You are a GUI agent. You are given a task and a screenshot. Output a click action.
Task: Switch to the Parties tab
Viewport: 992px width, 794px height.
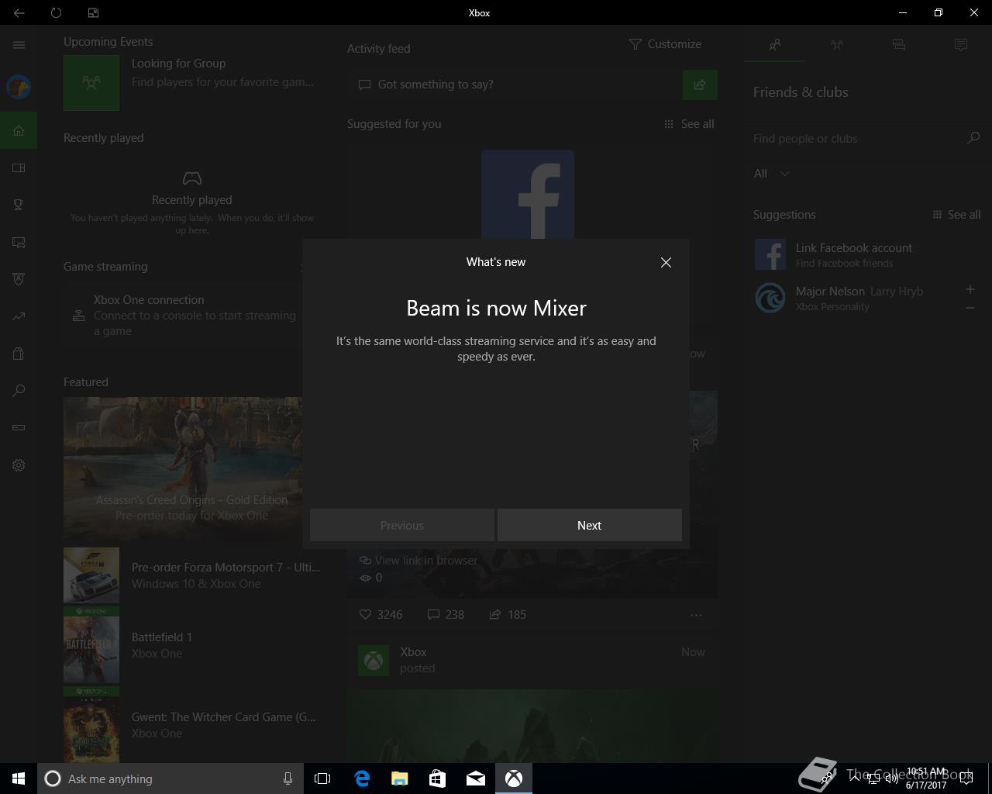837,45
